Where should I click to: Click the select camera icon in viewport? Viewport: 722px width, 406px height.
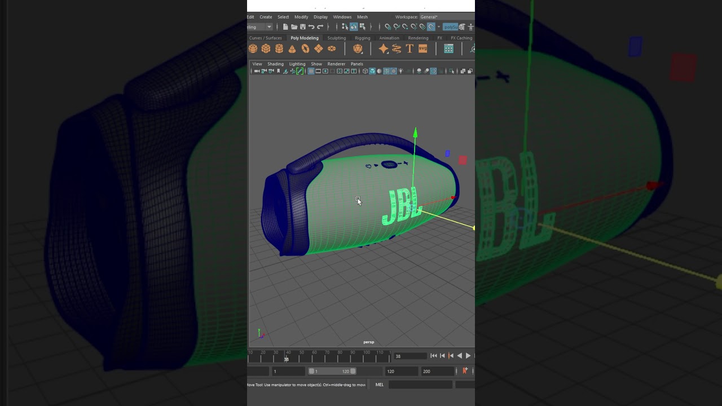click(x=257, y=71)
